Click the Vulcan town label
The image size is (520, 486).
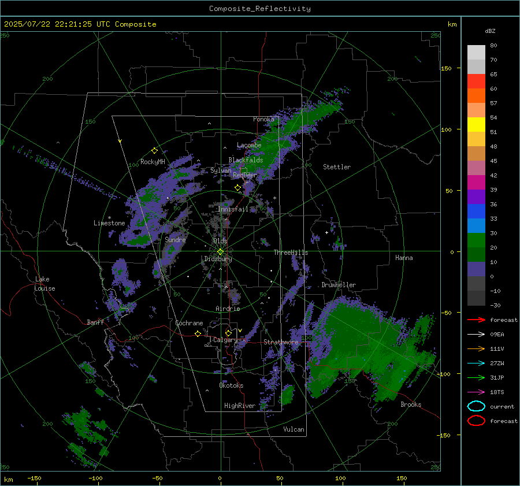294,429
